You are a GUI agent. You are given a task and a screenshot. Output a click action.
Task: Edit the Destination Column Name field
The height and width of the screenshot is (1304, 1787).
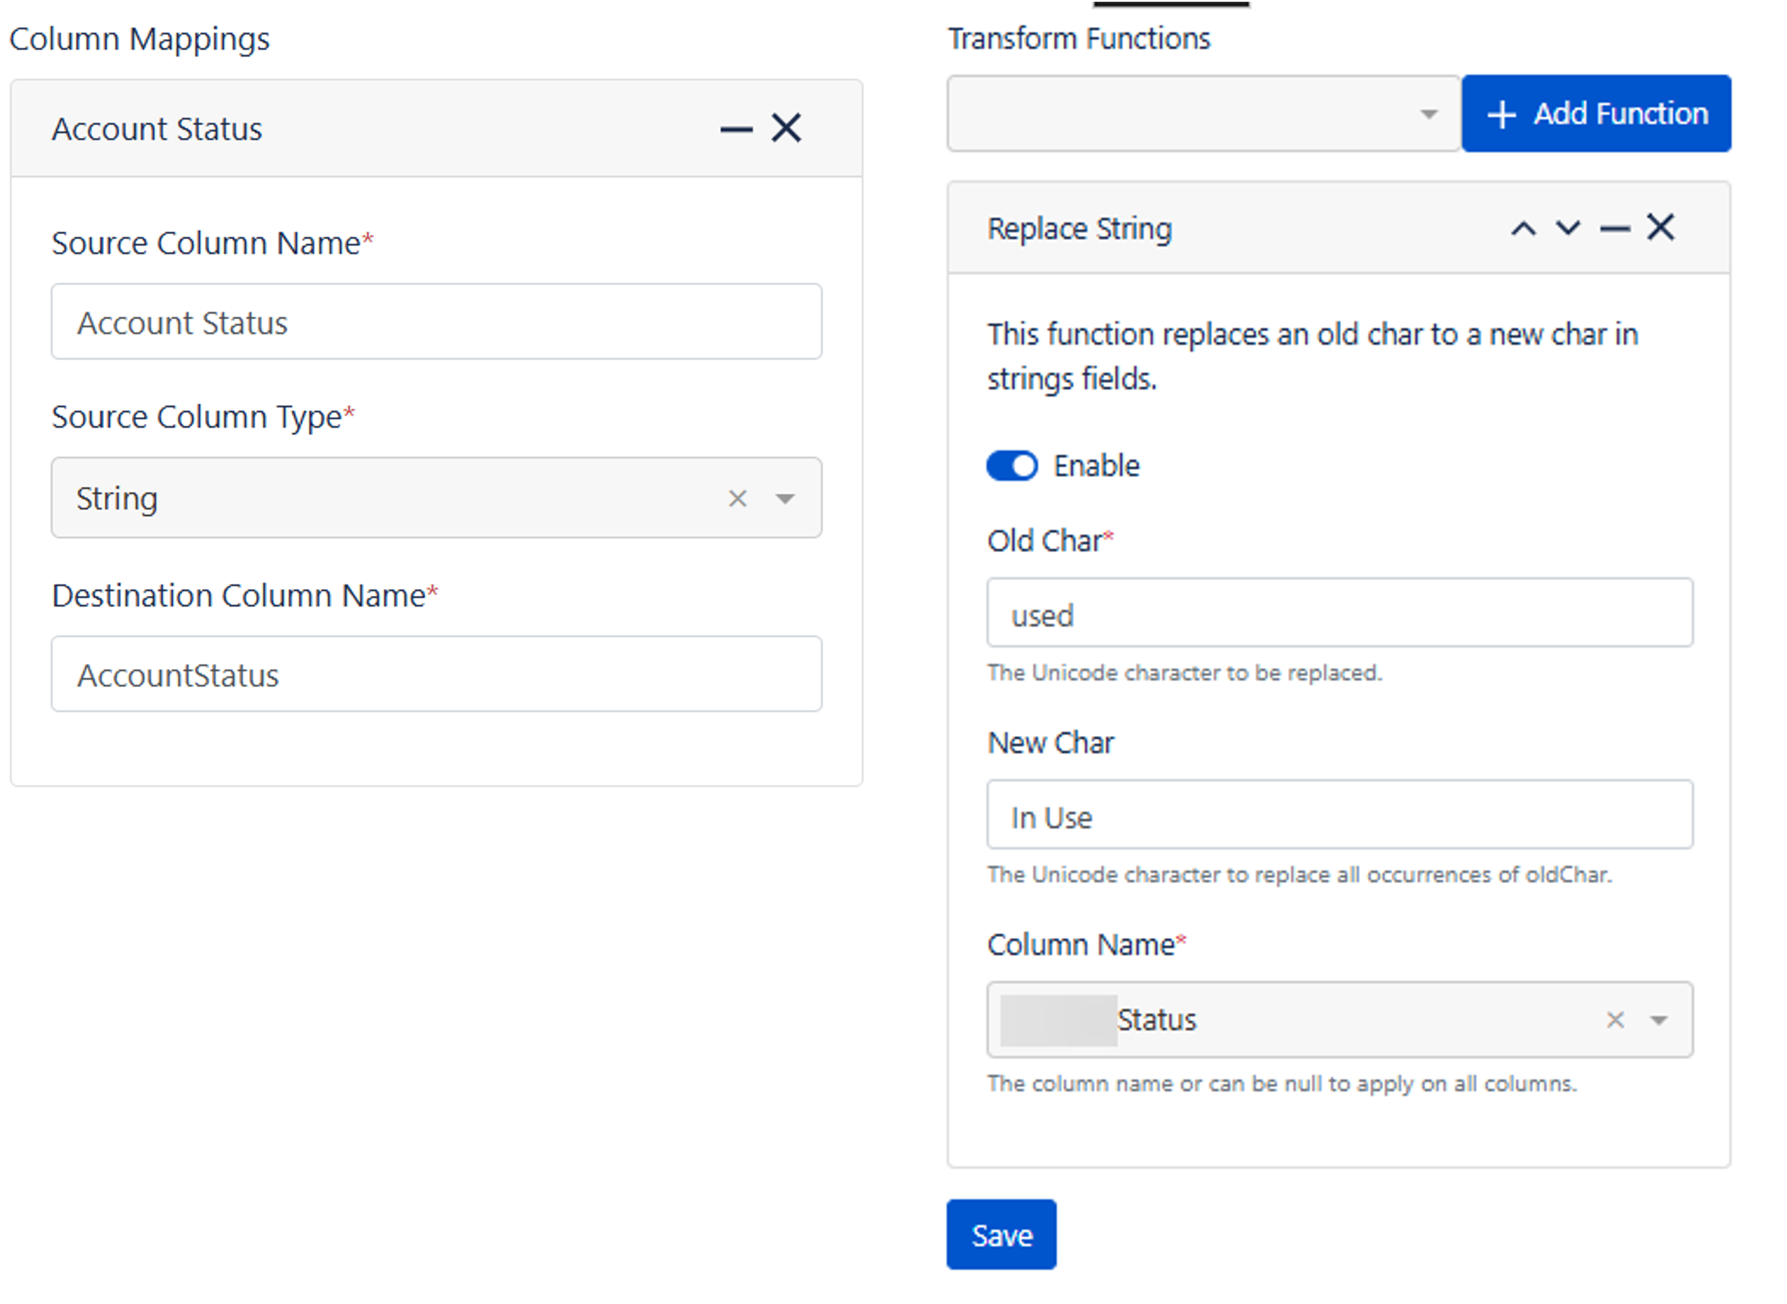click(436, 675)
